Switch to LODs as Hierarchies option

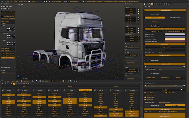[175, 18]
